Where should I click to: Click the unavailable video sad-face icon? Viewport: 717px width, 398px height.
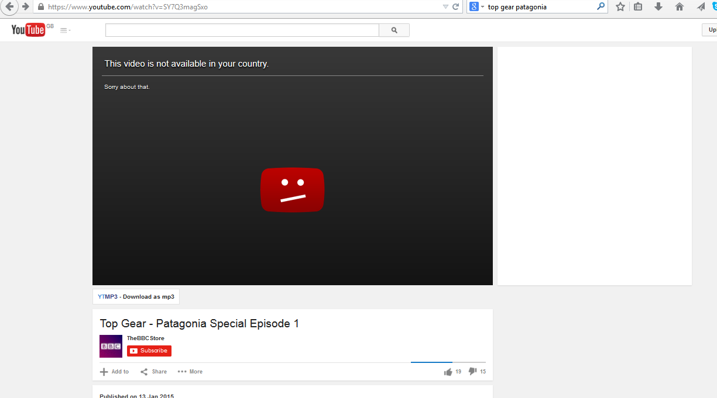[x=292, y=190]
